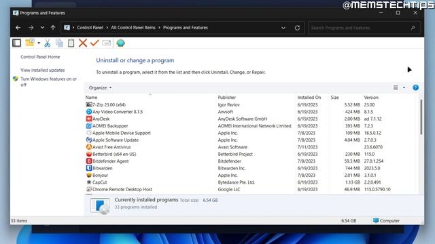Click the installed programs summary thumbnail

click(x=100, y=205)
